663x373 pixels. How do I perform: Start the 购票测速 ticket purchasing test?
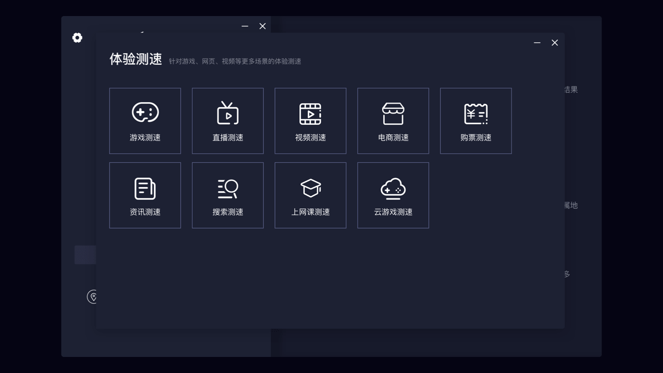tap(475, 121)
